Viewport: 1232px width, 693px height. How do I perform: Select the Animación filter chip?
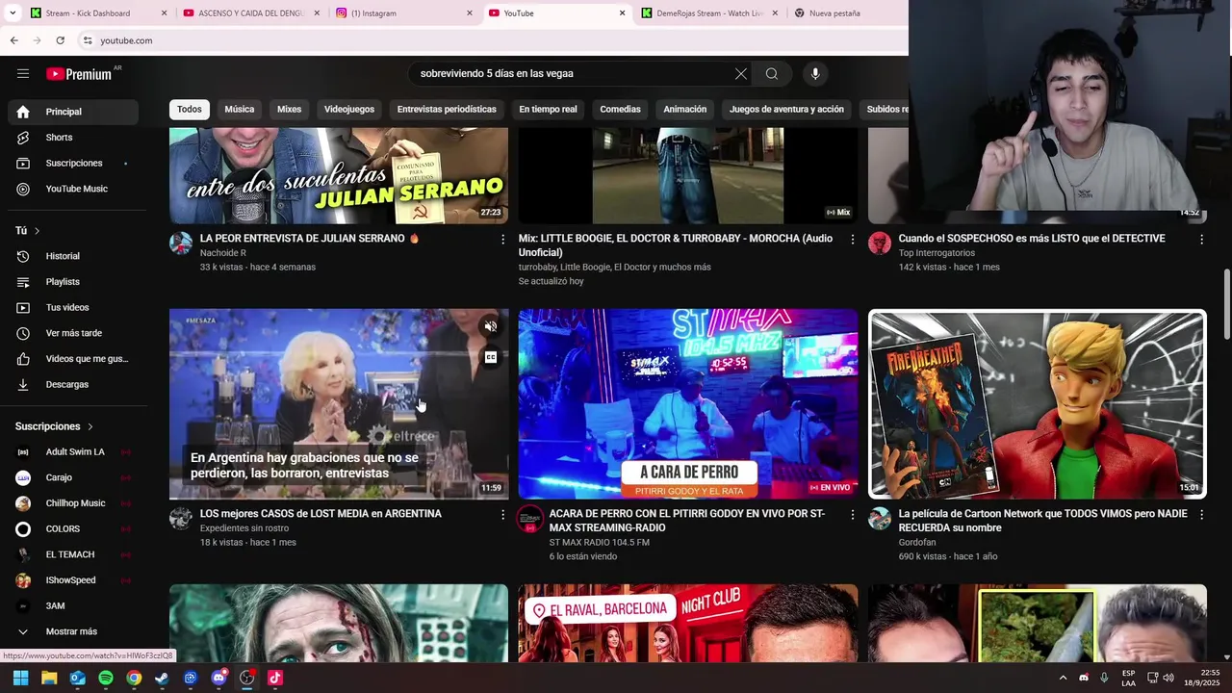(x=685, y=110)
